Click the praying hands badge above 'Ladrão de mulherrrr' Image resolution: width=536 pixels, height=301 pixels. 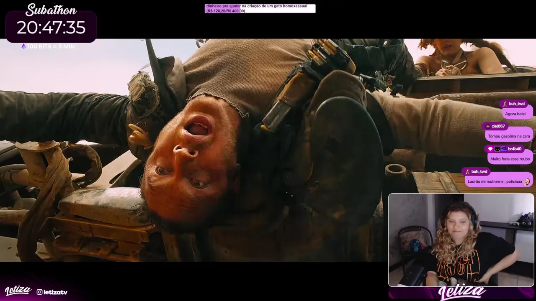point(468,171)
